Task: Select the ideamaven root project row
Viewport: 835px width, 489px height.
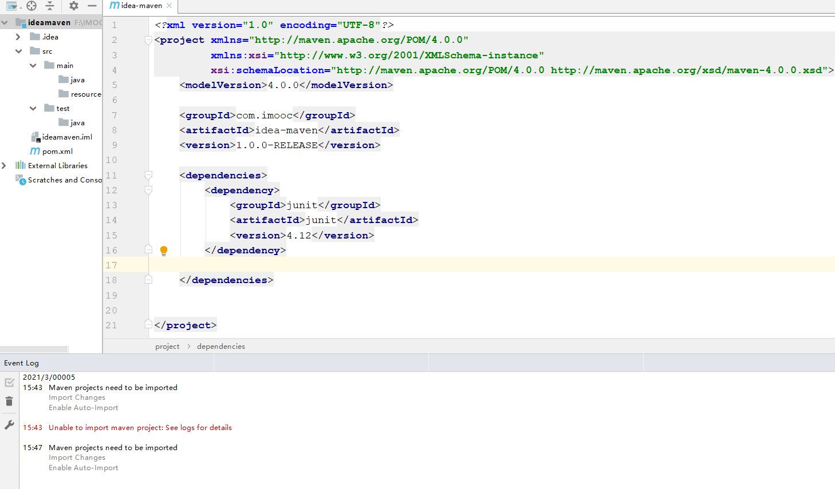Action: click(x=51, y=23)
